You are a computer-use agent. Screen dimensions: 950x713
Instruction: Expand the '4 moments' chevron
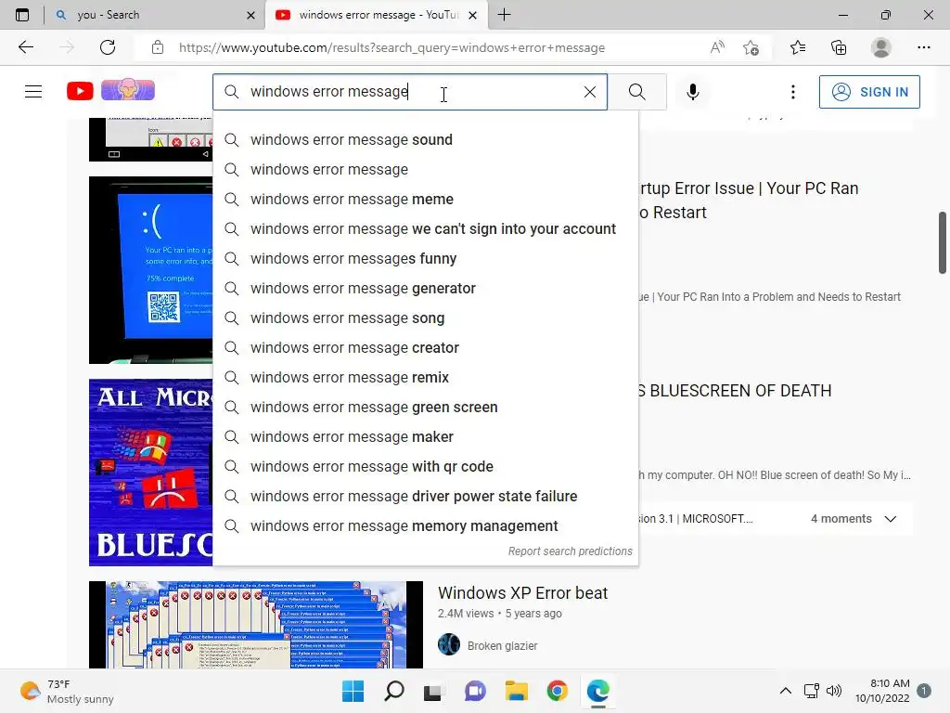[890, 519]
